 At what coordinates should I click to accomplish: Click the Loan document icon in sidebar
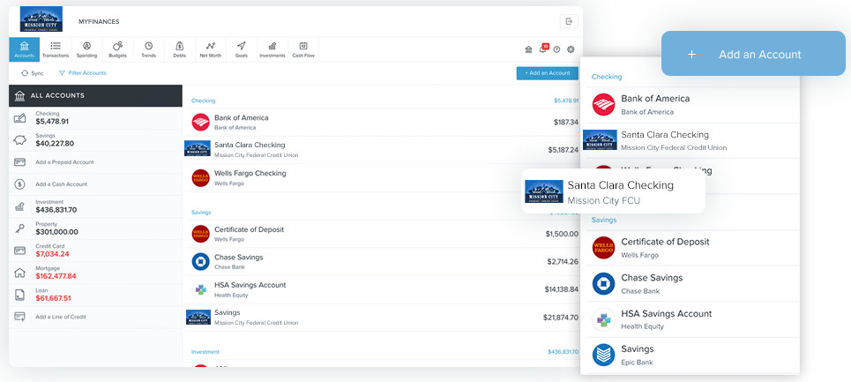click(x=19, y=295)
